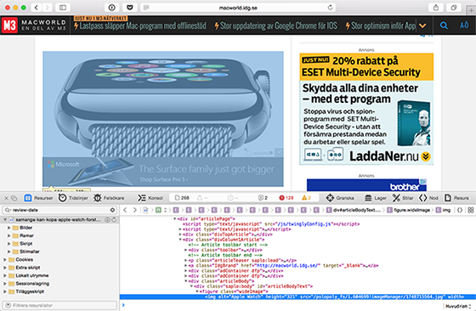The width and height of the screenshot is (476, 311).
Task: Click the console logs count 2 indicator
Action: [263, 198]
